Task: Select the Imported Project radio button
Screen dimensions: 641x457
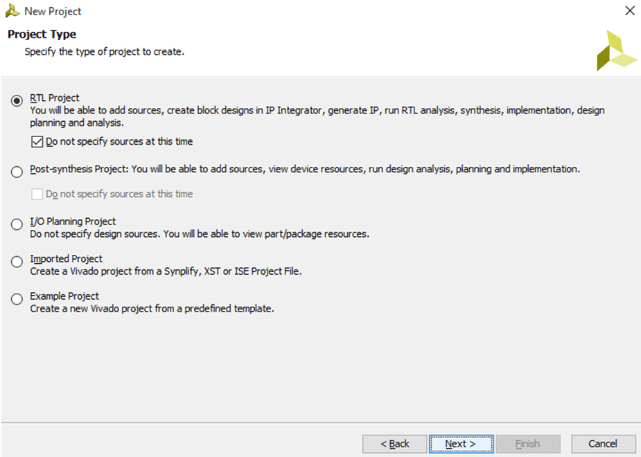Action: pyautogui.click(x=17, y=262)
